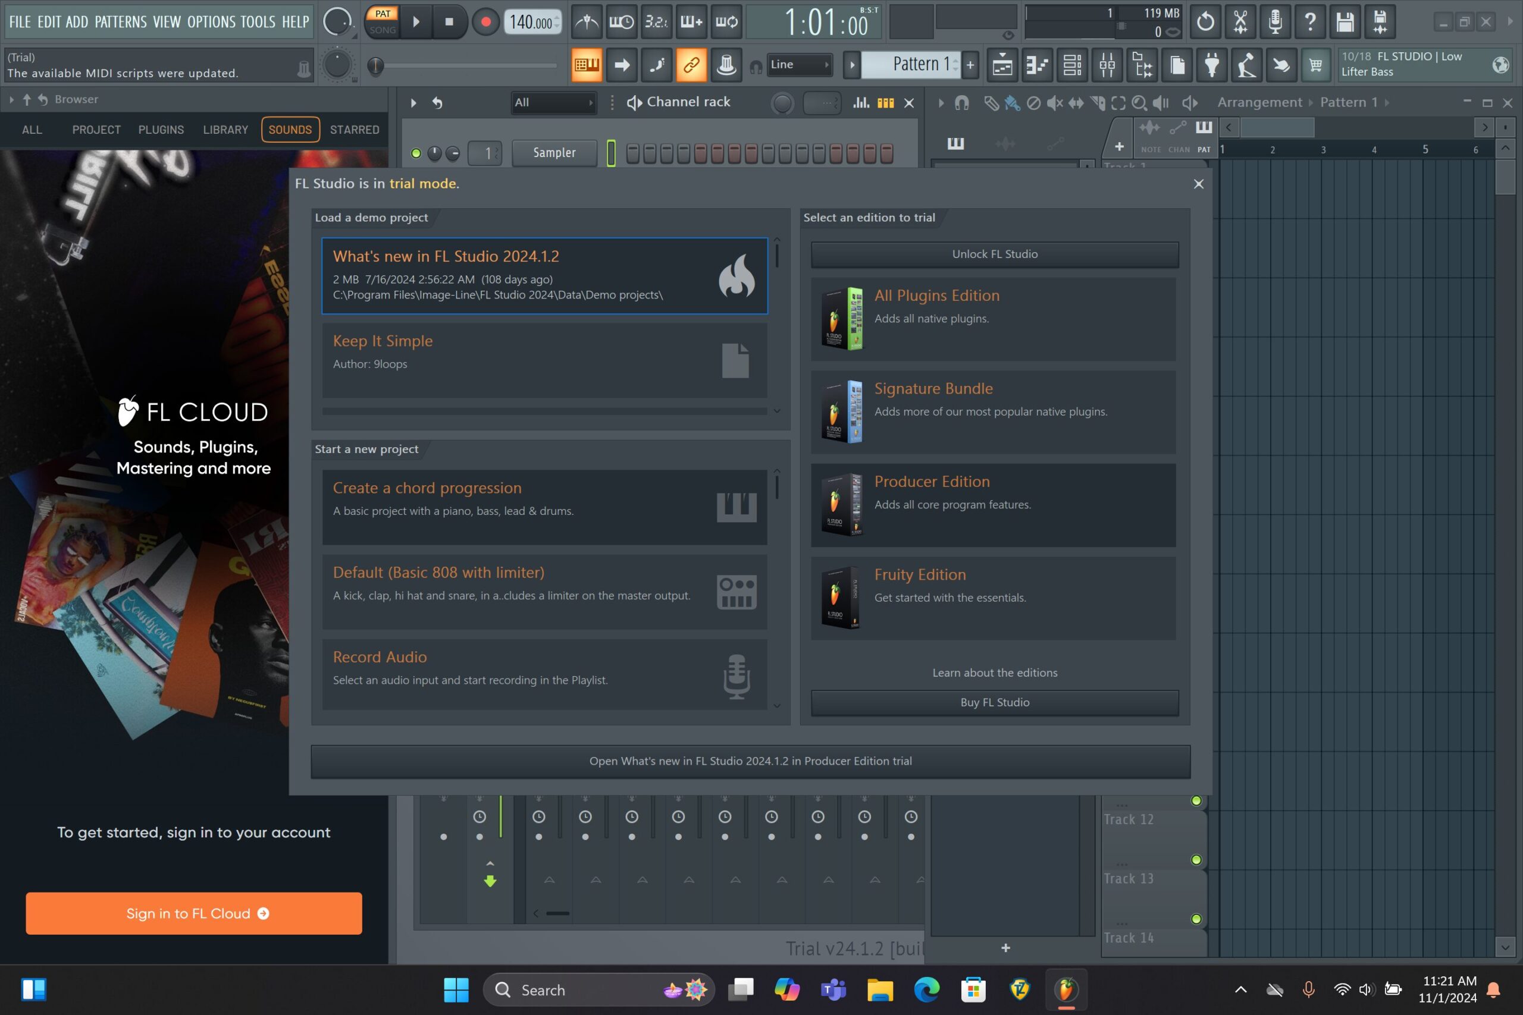1523x1015 pixels.
Task: Select the playlist pencil draw tool
Action: [x=991, y=102]
